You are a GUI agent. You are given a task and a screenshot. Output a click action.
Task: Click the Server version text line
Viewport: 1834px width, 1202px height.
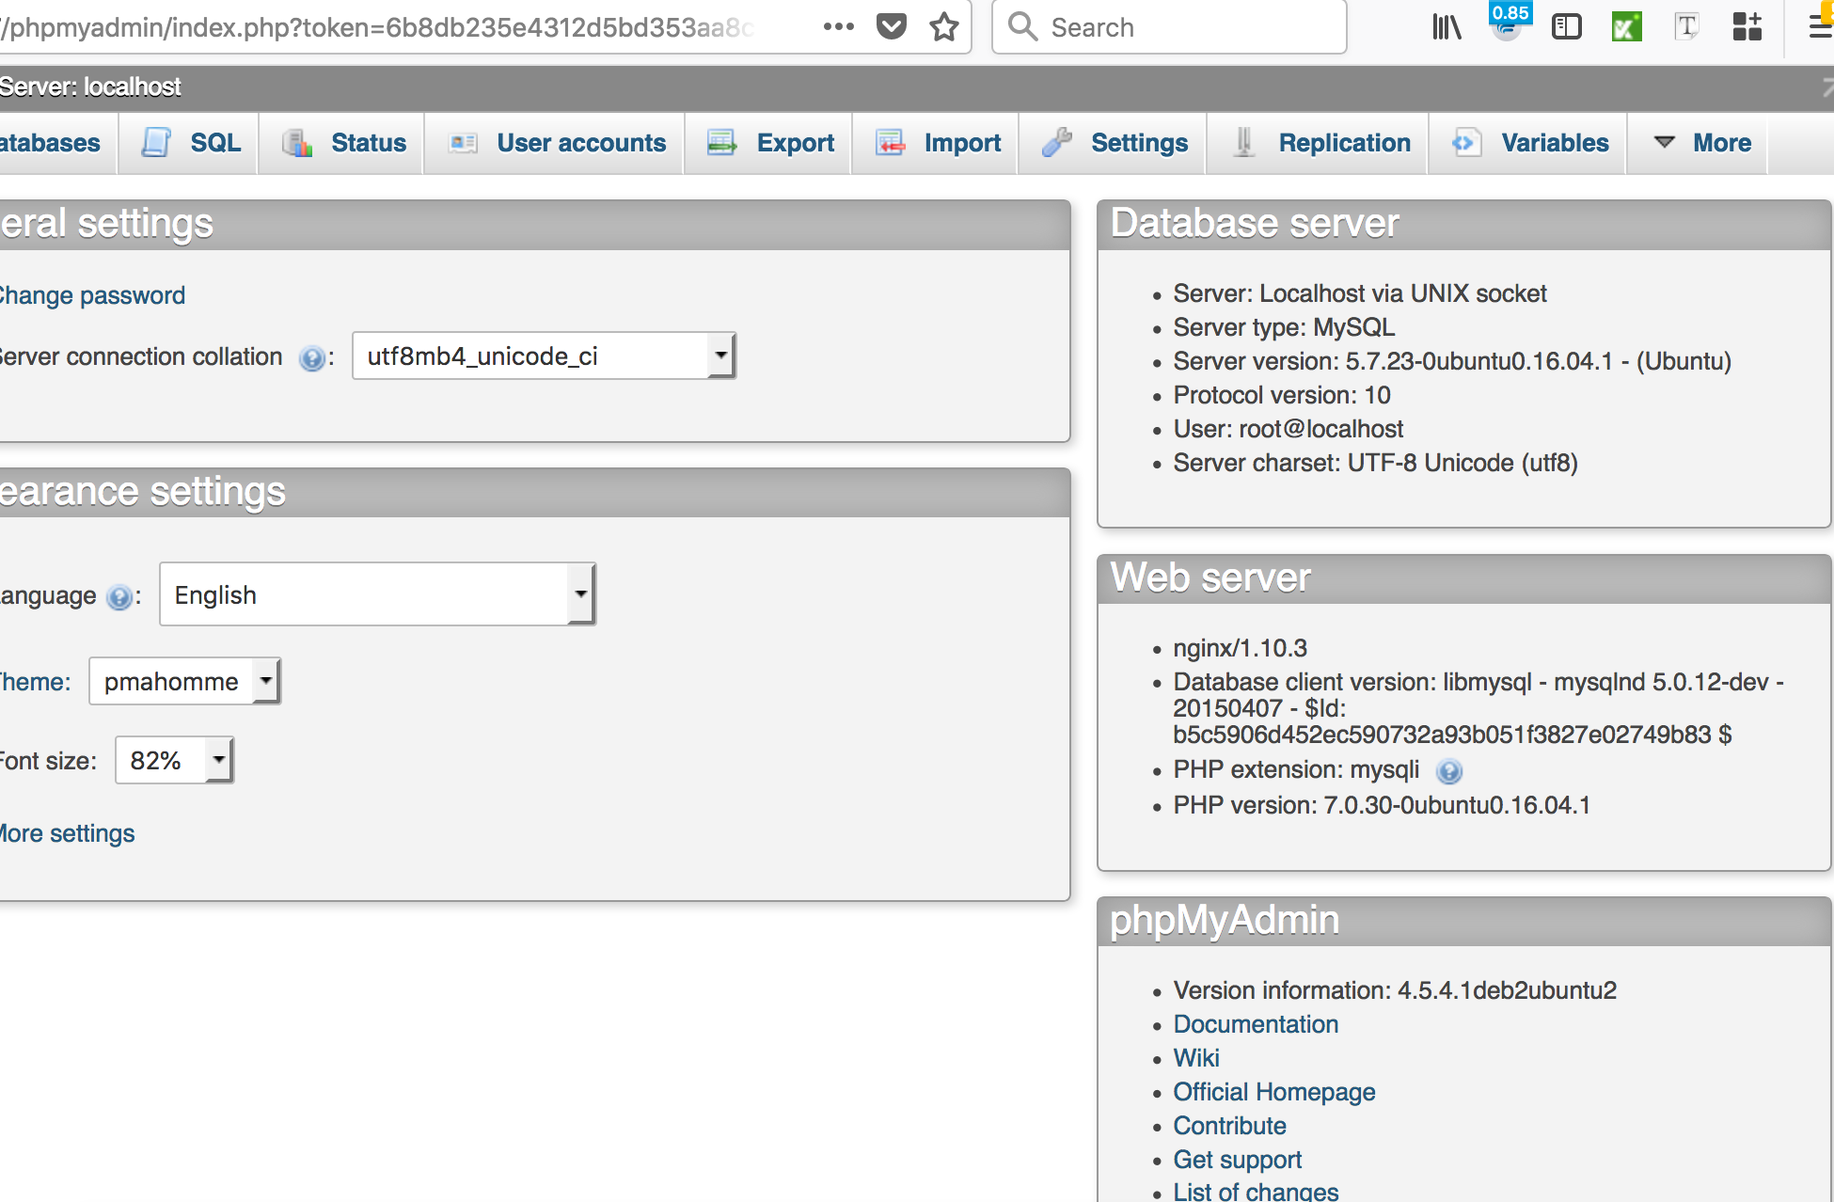(x=1452, y=361)
